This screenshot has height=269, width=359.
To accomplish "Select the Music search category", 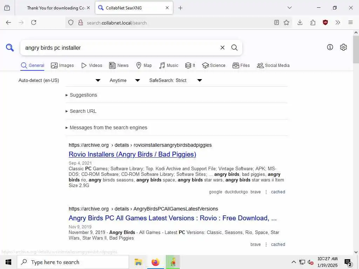I will tap(169, 65).
